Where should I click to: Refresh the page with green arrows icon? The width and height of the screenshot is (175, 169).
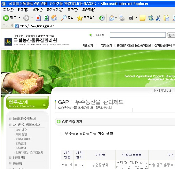point(46,18)
